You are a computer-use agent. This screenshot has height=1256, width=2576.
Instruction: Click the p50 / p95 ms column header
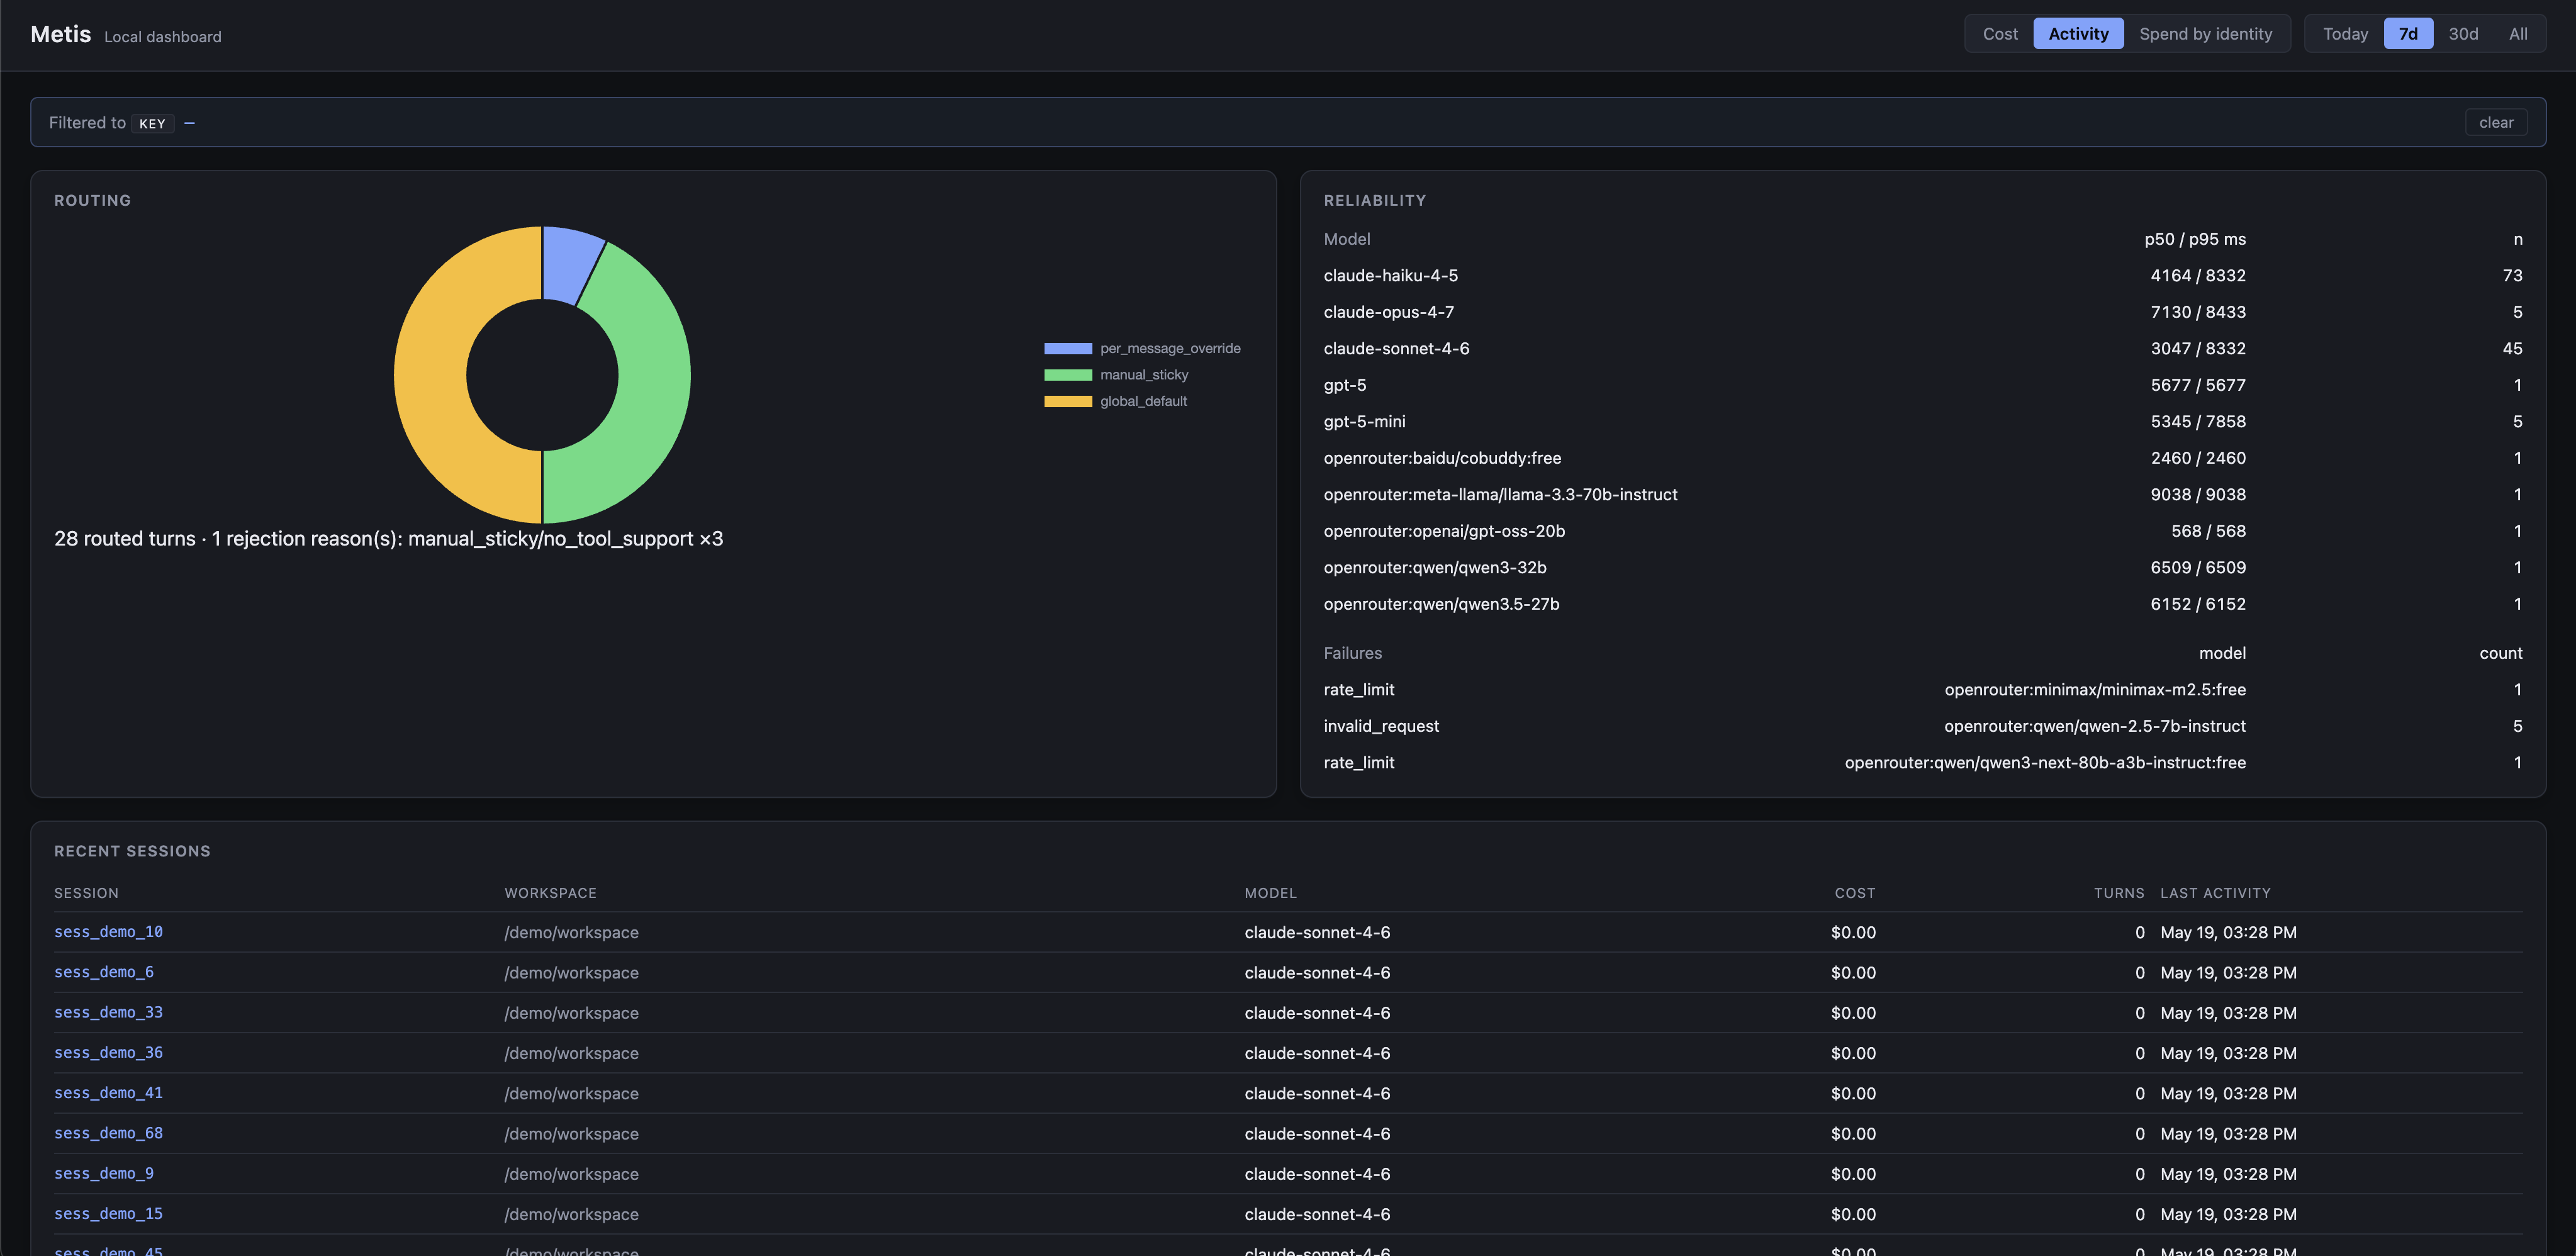tap(2195, 239)
